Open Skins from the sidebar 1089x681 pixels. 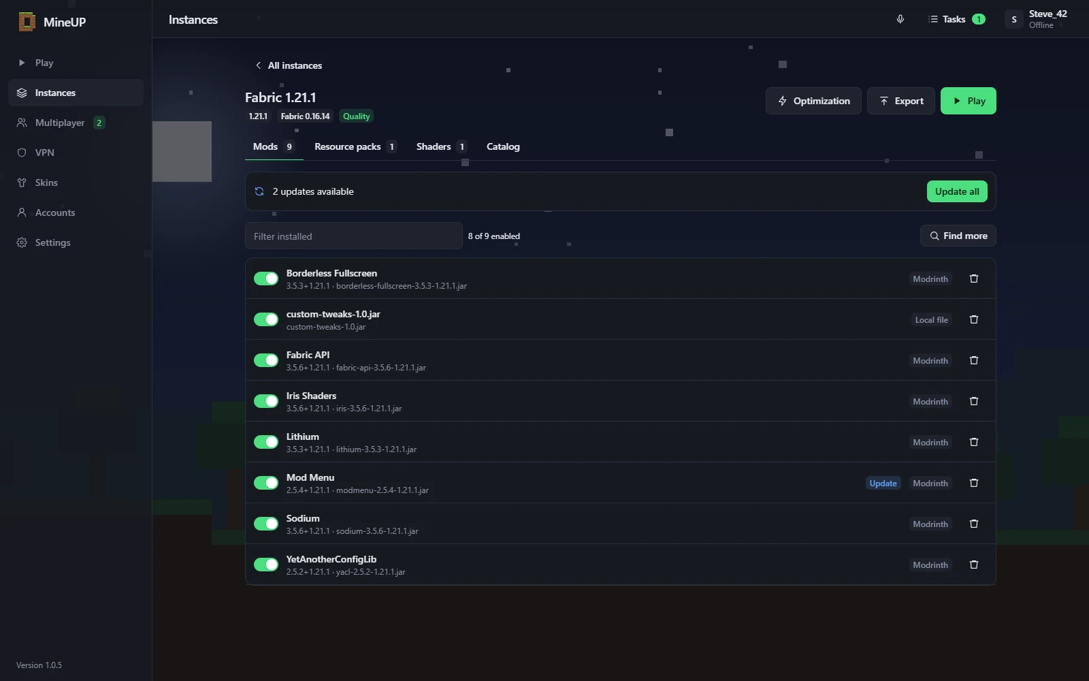76,183
